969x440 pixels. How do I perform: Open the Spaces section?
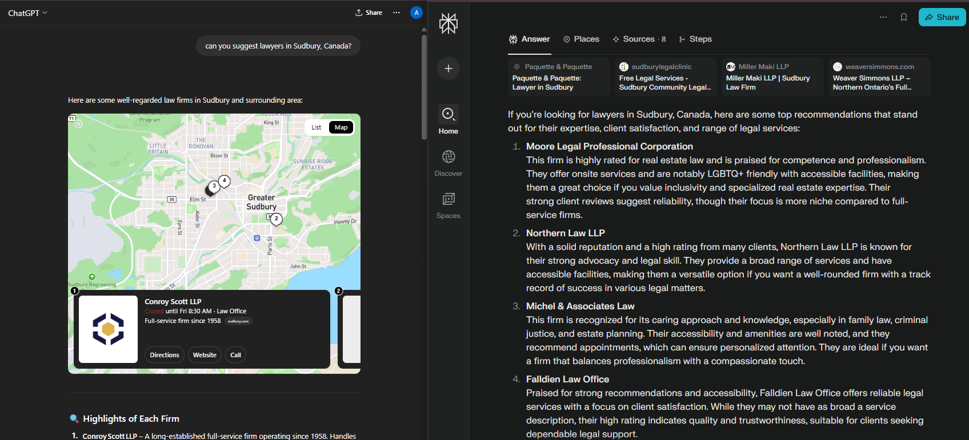(x=449, y=205)
